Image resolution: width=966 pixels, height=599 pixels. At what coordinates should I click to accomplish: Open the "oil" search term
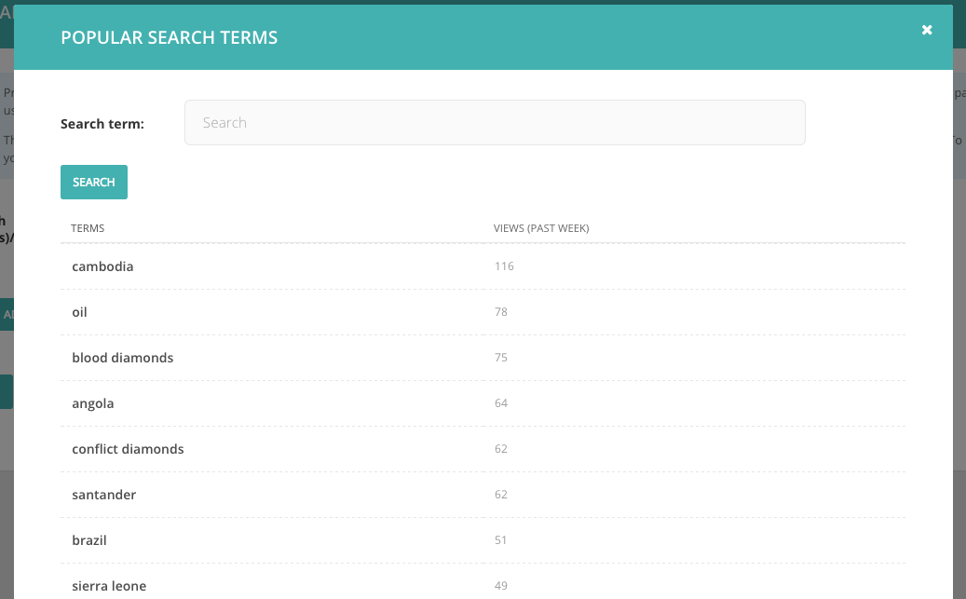click(78, 311)
